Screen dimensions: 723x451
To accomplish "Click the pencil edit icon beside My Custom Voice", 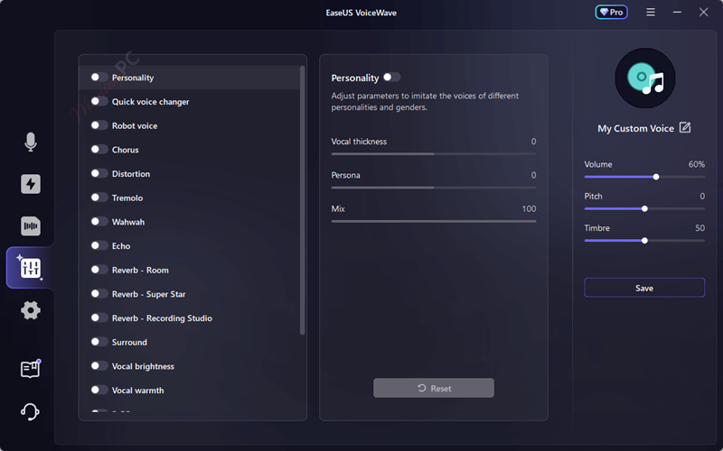I will (685, 127).
